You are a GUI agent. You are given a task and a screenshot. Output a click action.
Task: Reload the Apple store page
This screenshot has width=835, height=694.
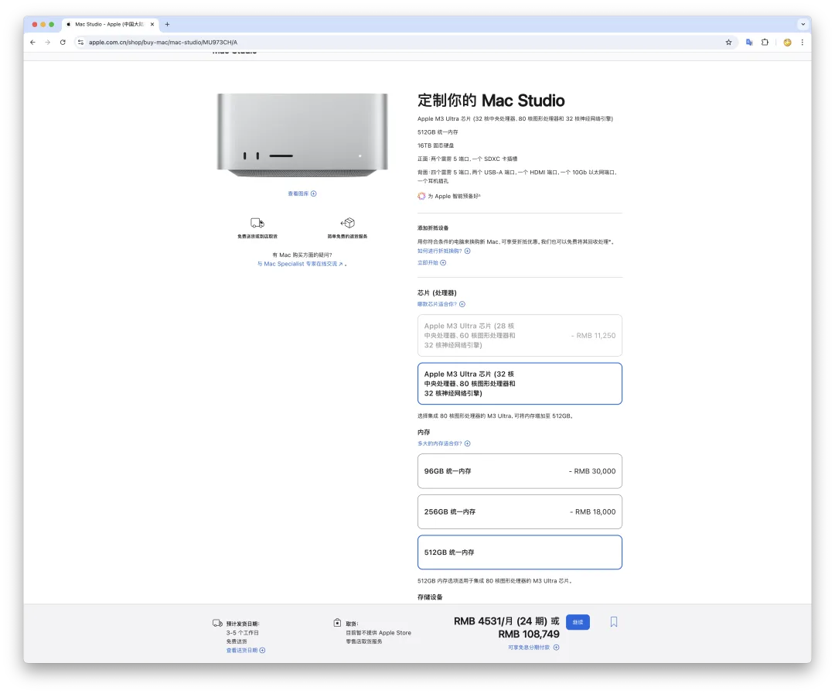[63, 42]
